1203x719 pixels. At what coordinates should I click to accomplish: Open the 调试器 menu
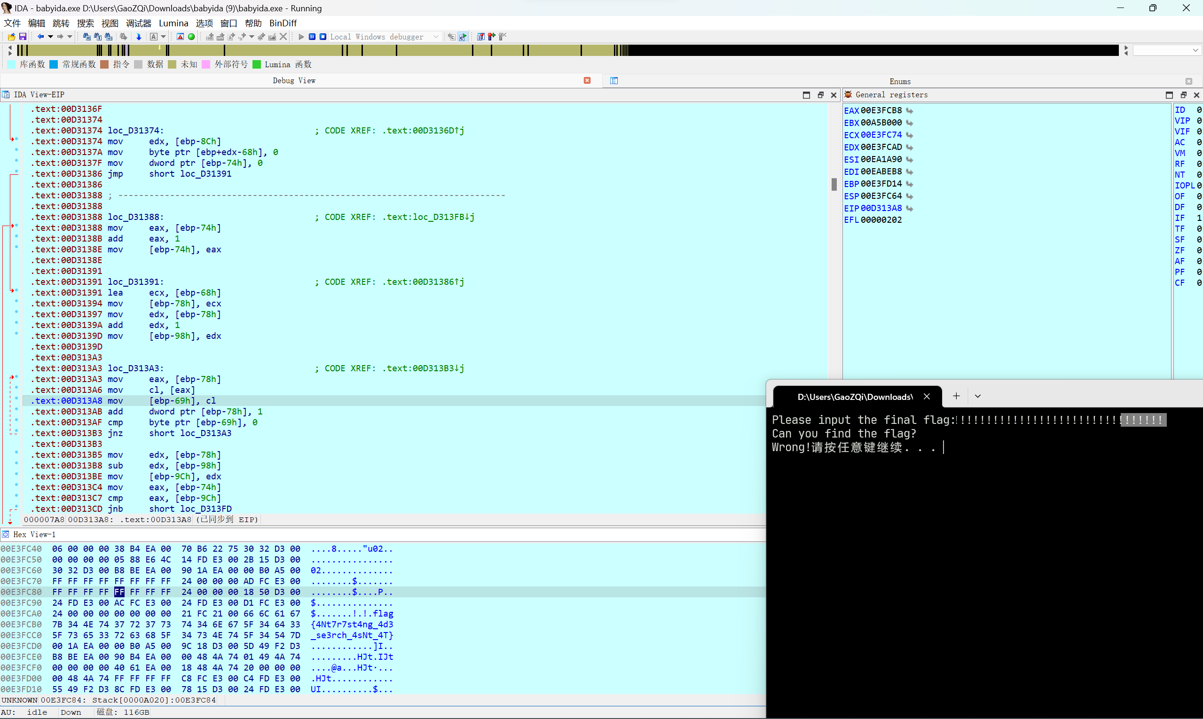(x=139, y=23)
